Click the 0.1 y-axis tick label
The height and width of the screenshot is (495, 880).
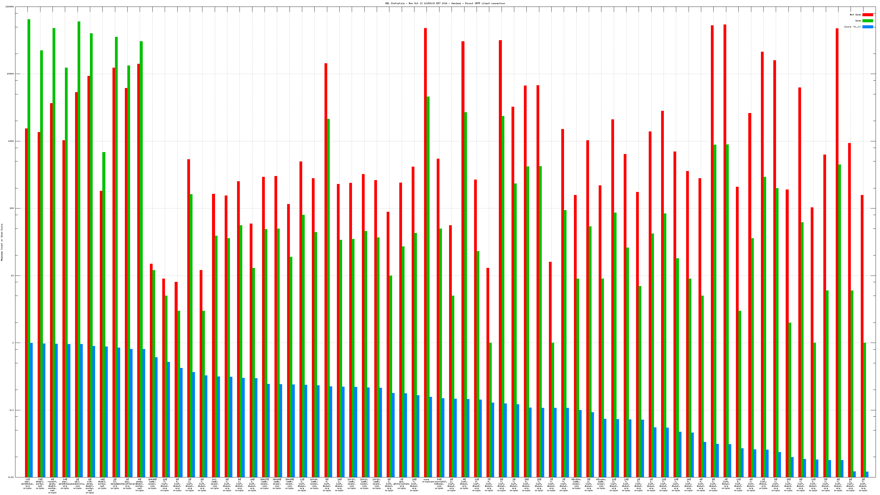[x=12, y=410]
